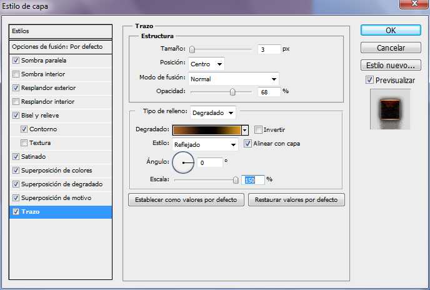
Task: Open Tipo de relleno dropdown
Action: 212,112
